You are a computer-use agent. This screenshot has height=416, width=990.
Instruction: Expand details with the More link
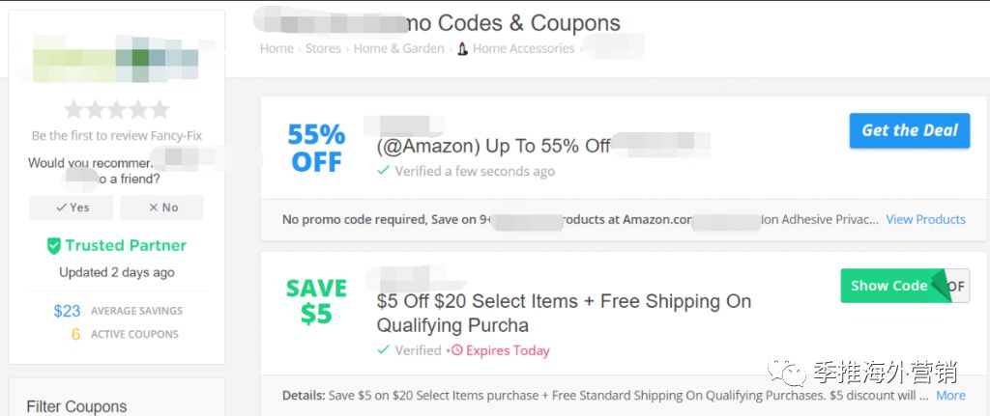(950, 395)
